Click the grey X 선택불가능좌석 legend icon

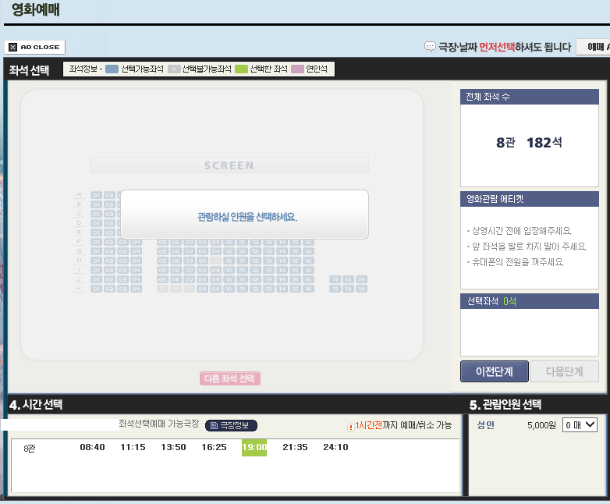tap(174, 69)
